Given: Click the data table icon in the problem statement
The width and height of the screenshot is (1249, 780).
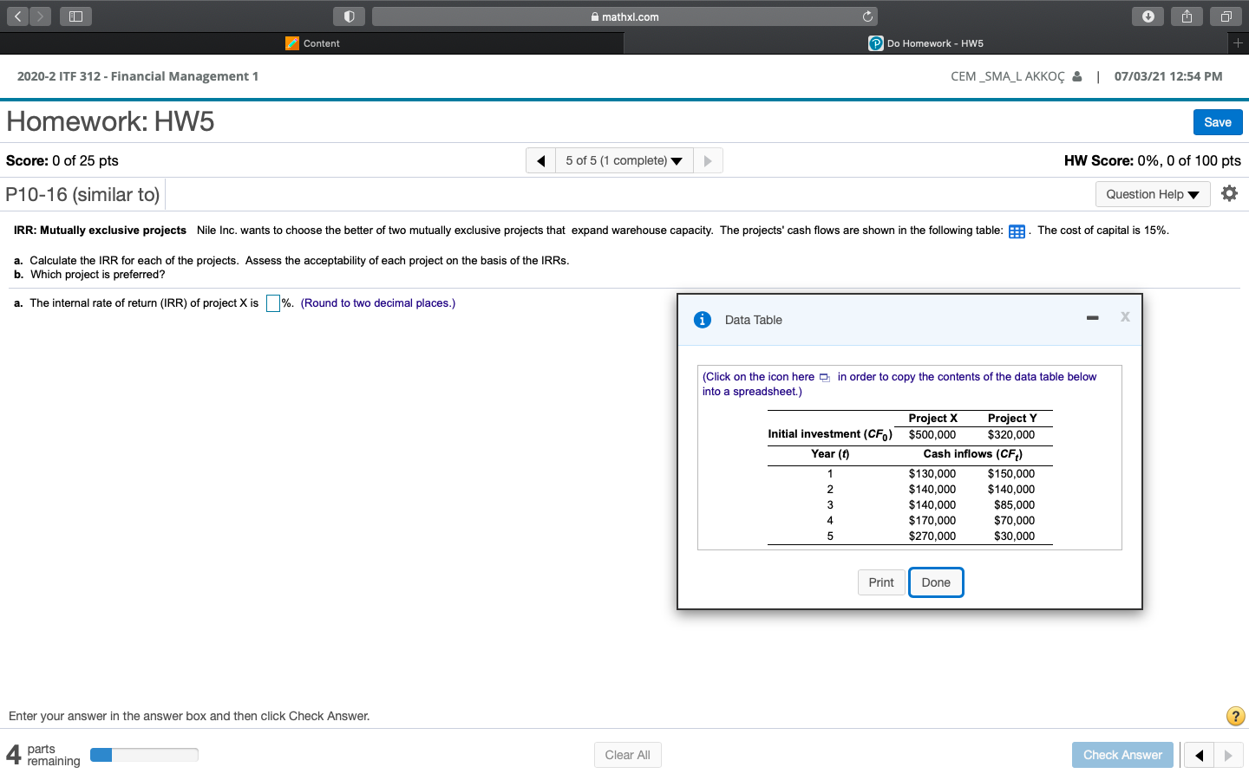Looking at the screenshot, I should [1016, 231].
